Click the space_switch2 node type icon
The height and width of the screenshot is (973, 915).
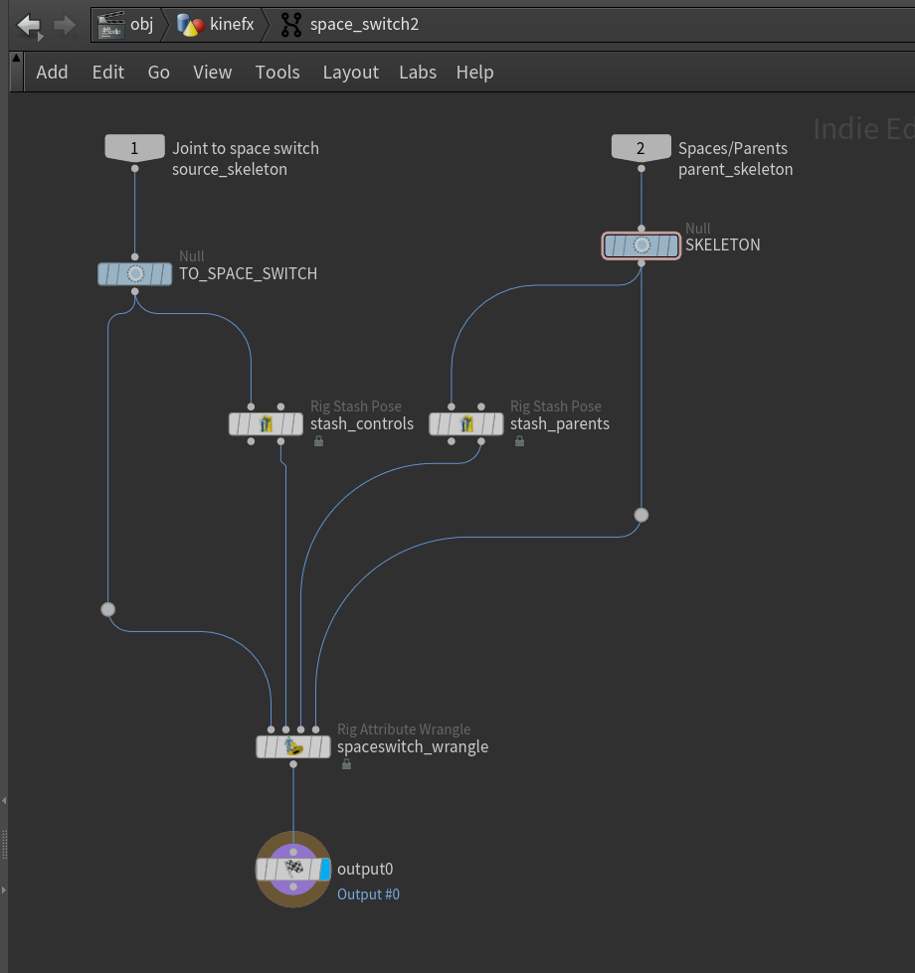tap(291, 25)
